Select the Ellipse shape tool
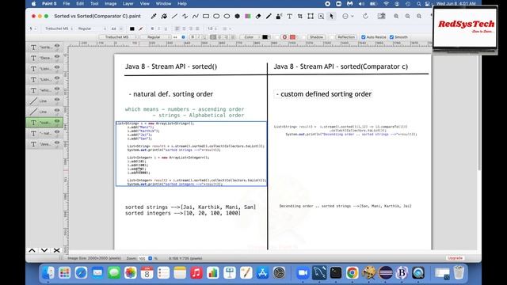 click(227, 16)
